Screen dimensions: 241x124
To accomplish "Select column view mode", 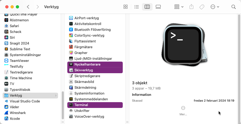I will (x=147, y=7).
